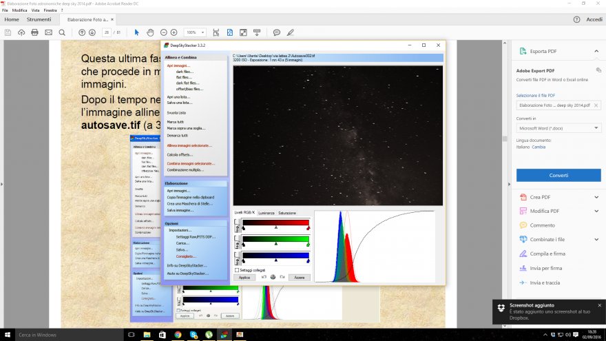Click the Cambia language link
This screenshot has width=606, height=341.
(x=539, y=147)
